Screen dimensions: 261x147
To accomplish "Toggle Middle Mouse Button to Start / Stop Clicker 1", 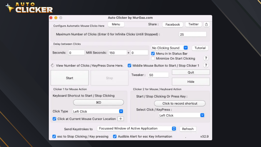I will 129,65.
